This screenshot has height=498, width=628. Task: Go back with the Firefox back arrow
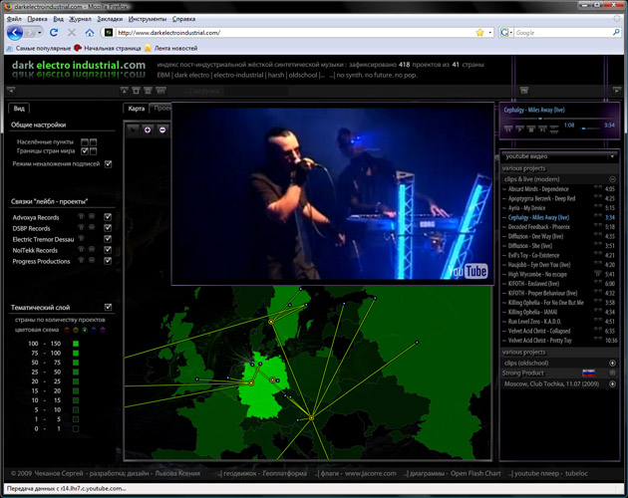15,33
